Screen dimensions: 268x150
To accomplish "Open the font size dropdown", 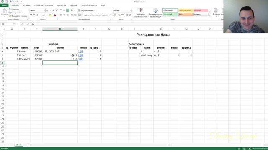I will pos(51,10).
